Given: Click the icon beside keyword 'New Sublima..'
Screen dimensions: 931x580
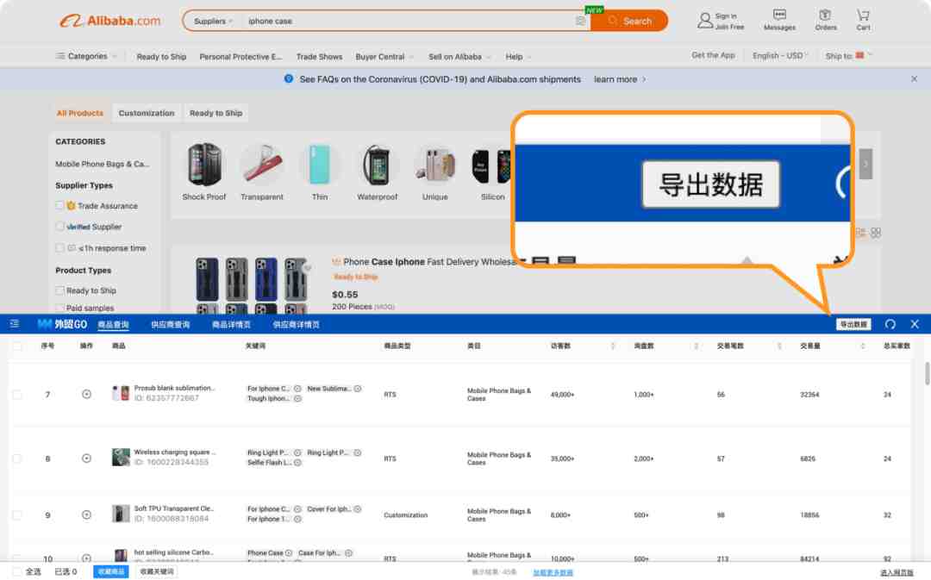Looking at the screenshot, I should tap(358, 389).
